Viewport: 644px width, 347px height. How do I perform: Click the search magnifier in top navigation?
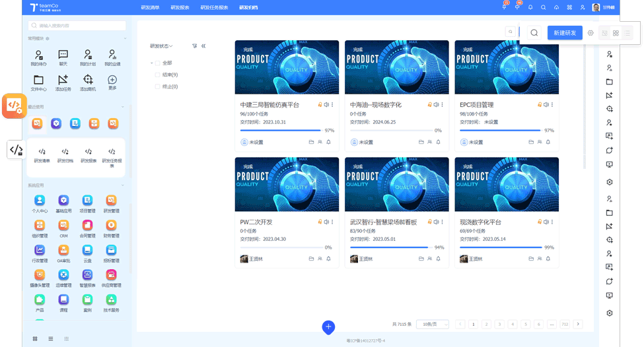pos(543,7)
